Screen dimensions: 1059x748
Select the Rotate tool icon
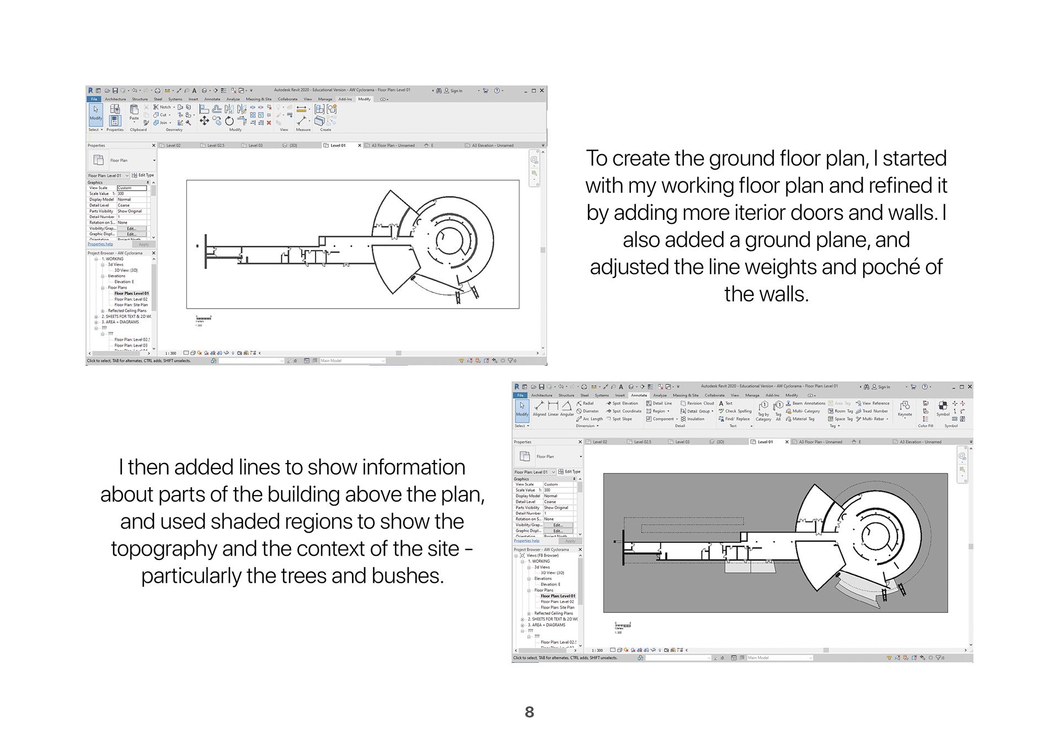pos(229,121)
